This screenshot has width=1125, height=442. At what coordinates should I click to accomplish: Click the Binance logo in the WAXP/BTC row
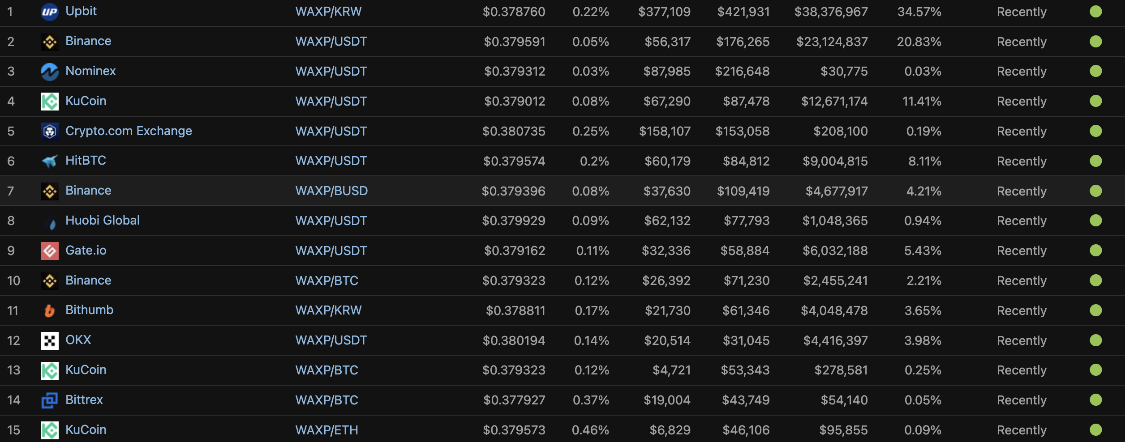(x=50, y=281)
